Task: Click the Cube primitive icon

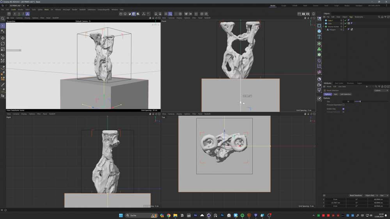Action: click(x=319, y=31)
